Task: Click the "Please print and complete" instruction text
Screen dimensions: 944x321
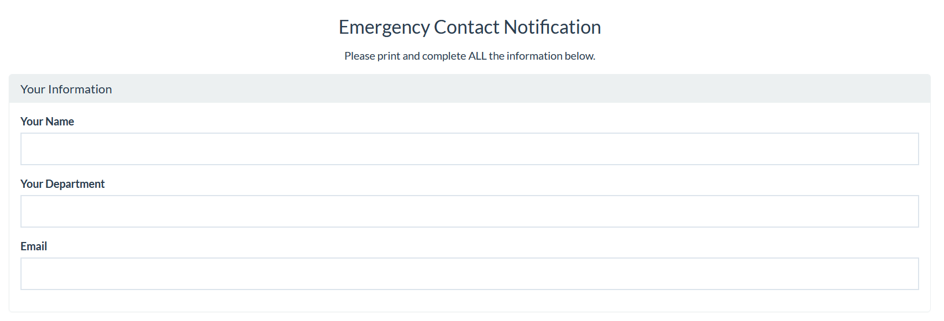Action: click(469, 56)
